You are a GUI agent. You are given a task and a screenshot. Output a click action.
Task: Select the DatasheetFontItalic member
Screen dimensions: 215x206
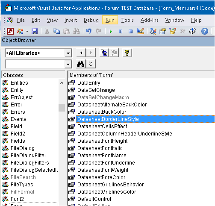click(x=100, y=148)
